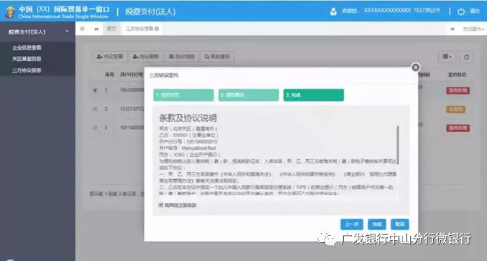Click the 上一步 (previous step) button
Image resolution: width=487 pixels, height=261 pixels.
pos(351,224)
